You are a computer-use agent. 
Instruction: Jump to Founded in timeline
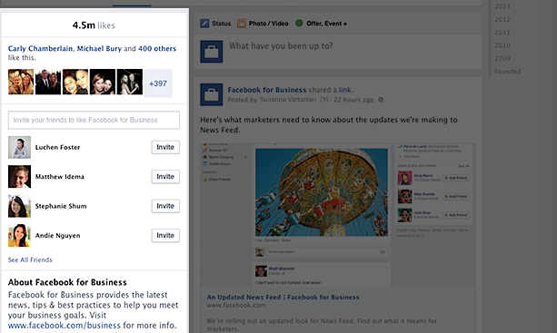507,72
